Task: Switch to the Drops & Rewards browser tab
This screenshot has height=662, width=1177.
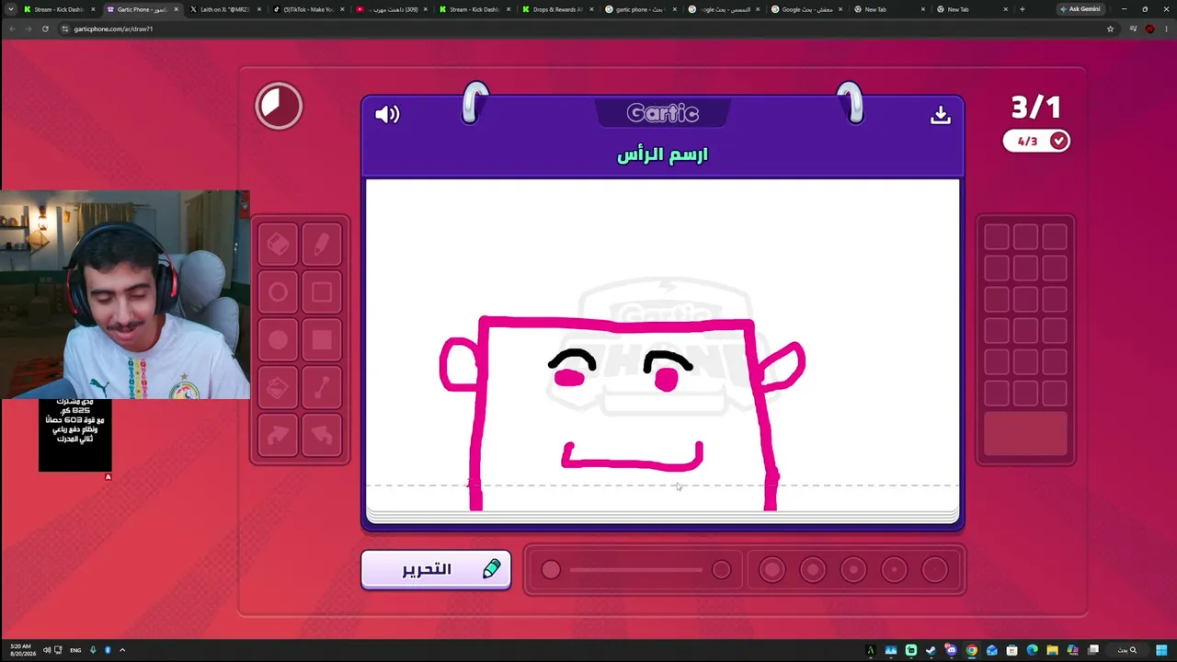Action: point(557,9)
